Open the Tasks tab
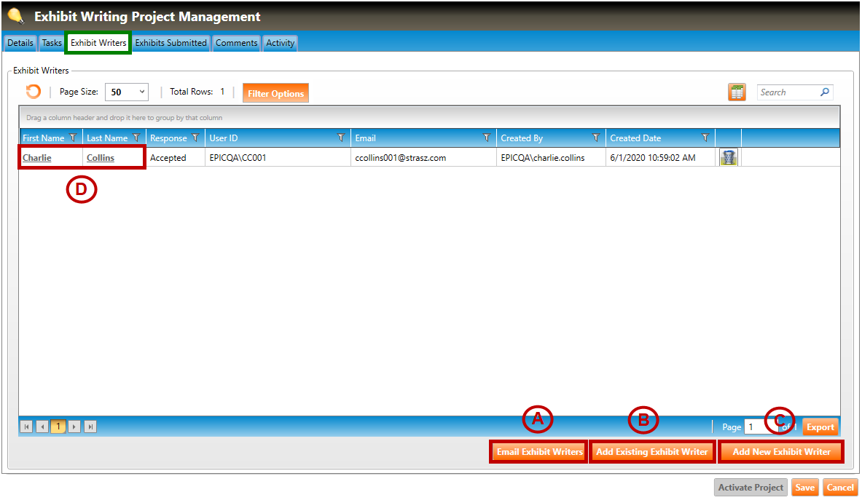 (x=52, y=43)
